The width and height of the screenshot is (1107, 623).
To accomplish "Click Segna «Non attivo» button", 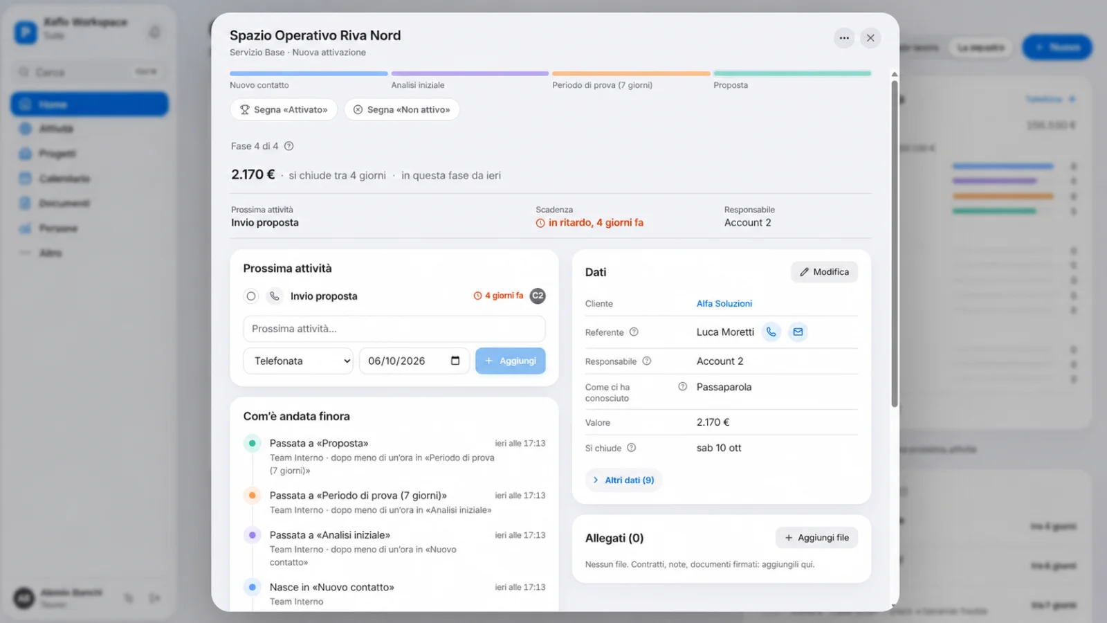I will tap(402, 109).
